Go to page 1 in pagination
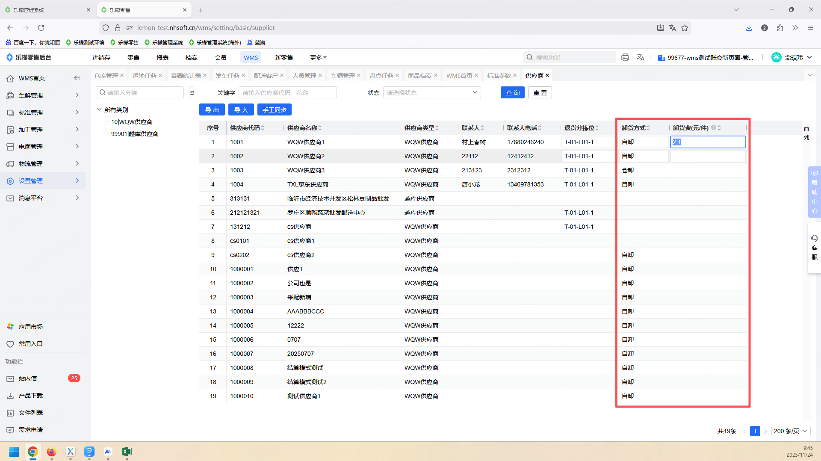The image size is (821, 461). (755, 431)
